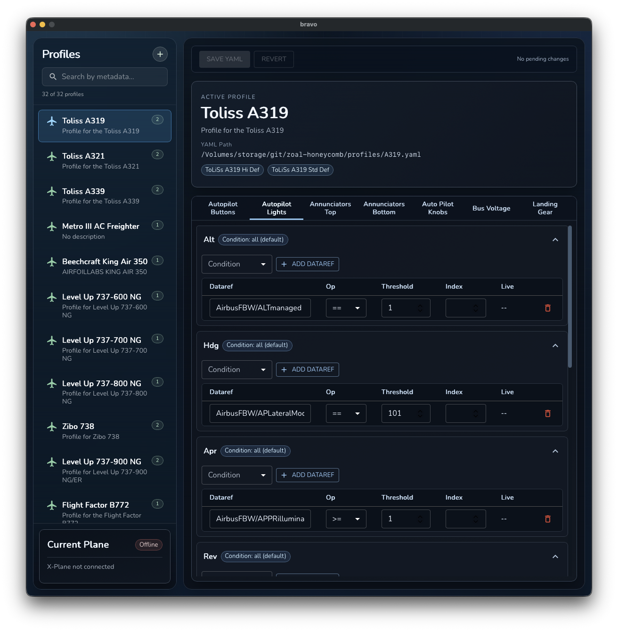The width and height of the screenshot is (618, 631).
Task: Open the Condition dropdown in the Alt section
Action: click(236, 264)
